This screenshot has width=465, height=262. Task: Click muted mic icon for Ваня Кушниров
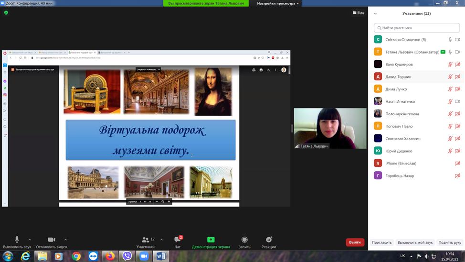tap(450, 64)
